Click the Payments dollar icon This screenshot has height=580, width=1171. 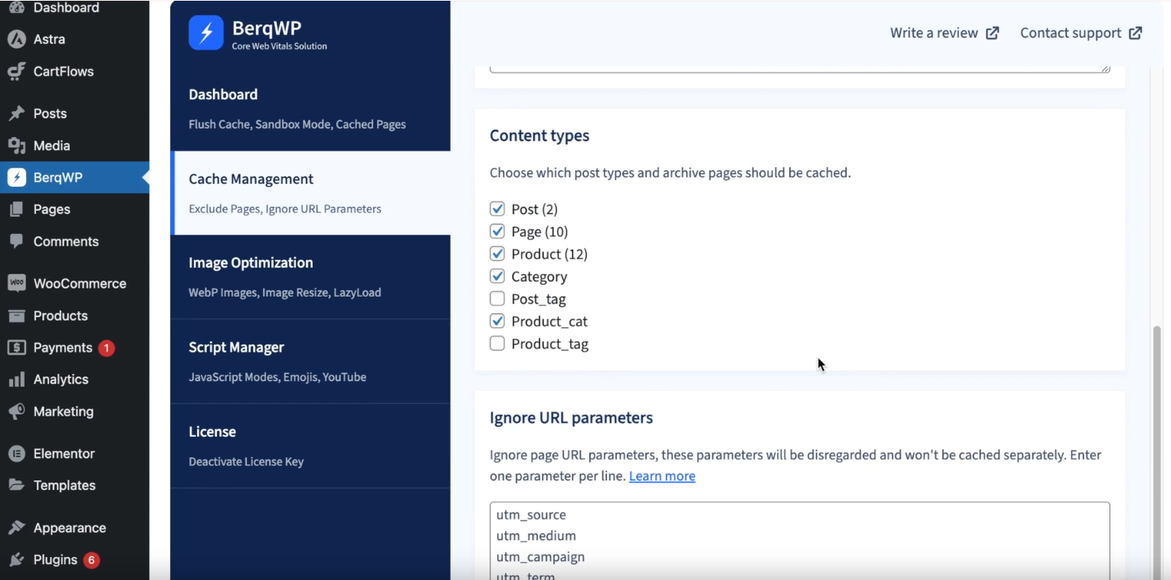[16, 348]
